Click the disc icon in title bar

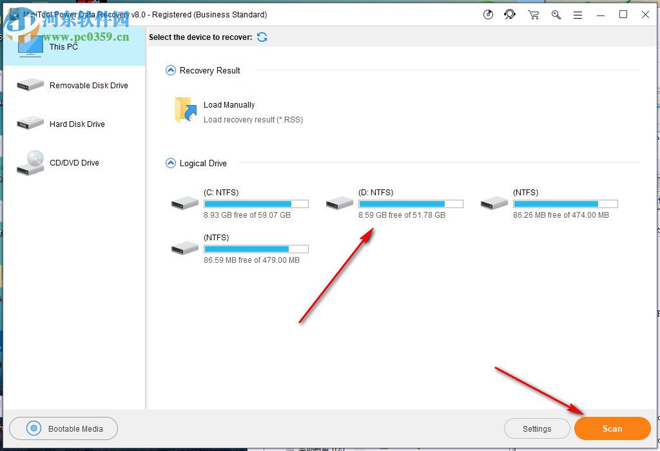point(488,14)
